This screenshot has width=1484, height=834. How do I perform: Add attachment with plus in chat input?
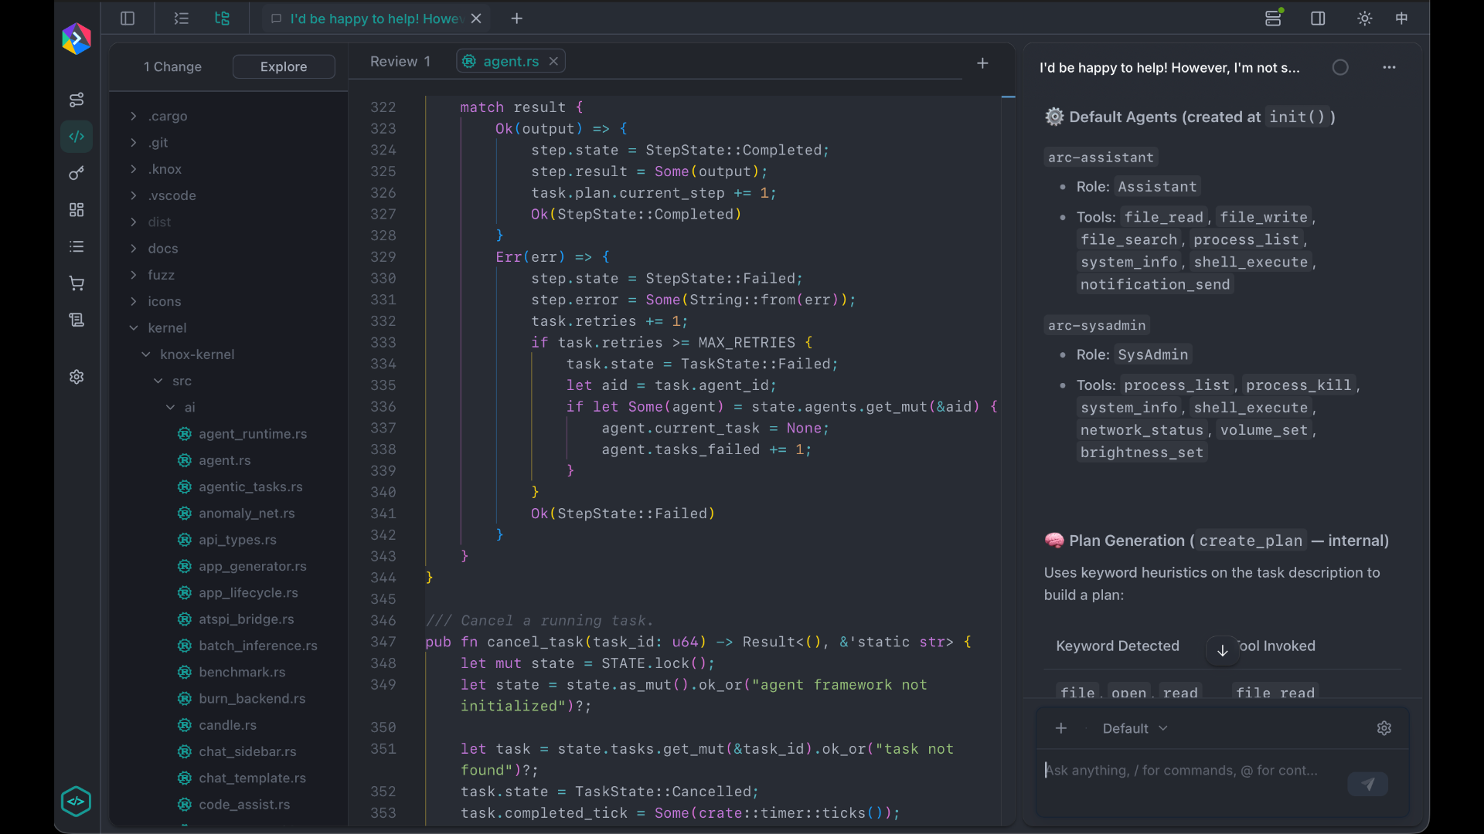[x=1061, y=728]
